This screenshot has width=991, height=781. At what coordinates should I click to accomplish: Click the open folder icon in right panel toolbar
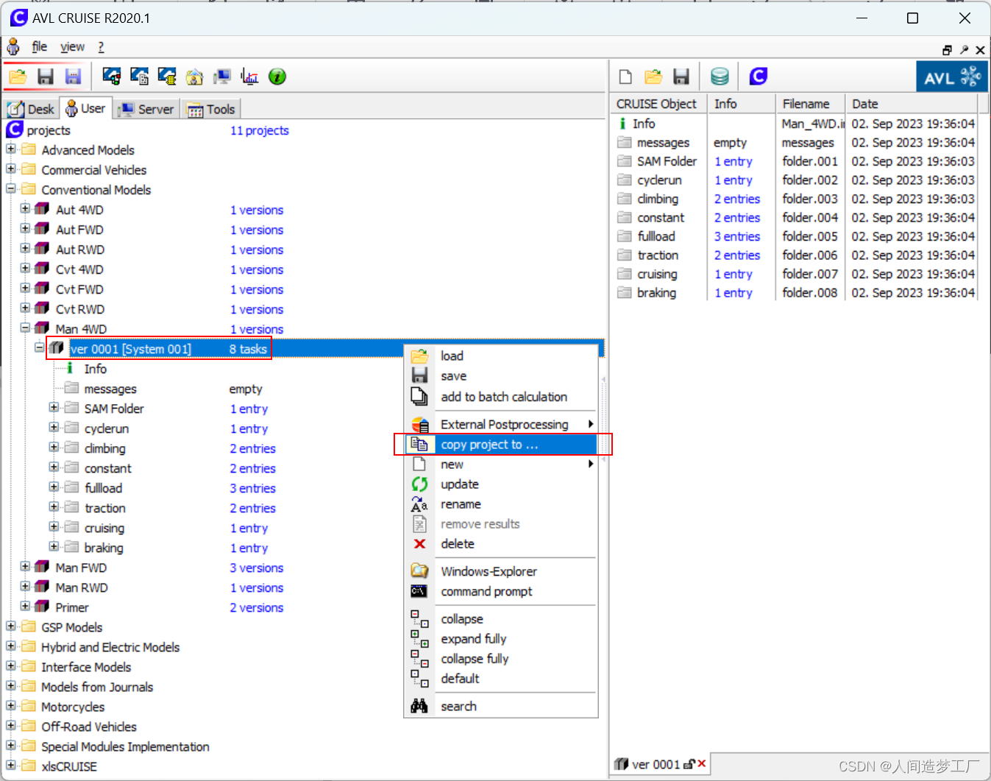point(653,77)
